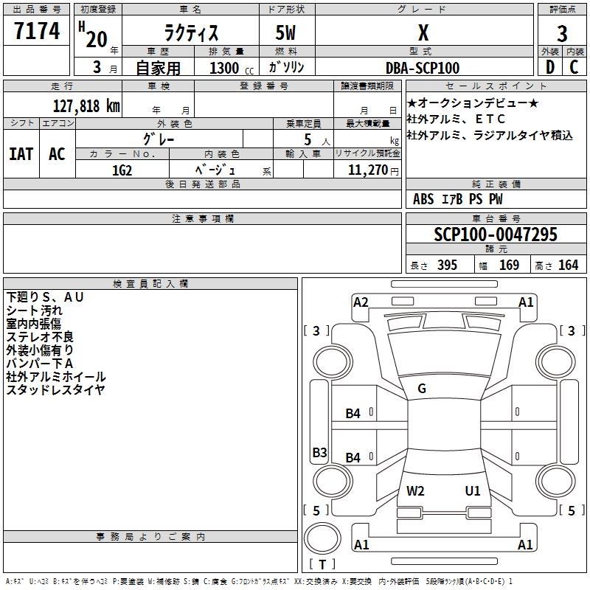Click the recycle deposit 11,270 yen field

pyautogui.click(x=367, y=170)
